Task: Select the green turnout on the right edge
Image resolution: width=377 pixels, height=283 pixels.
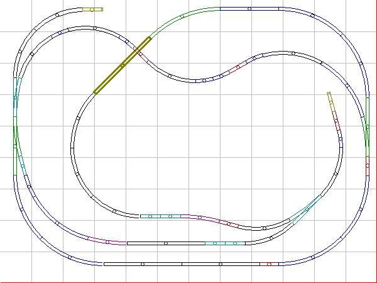Action: point(366,127)
